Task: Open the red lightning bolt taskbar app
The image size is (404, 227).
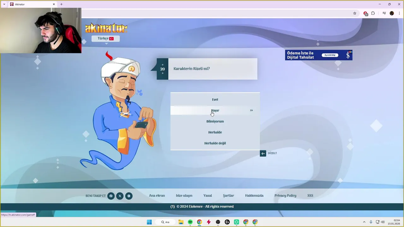Action: [209, 222]
